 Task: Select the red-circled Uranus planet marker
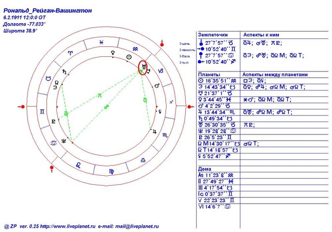(143, 67)
